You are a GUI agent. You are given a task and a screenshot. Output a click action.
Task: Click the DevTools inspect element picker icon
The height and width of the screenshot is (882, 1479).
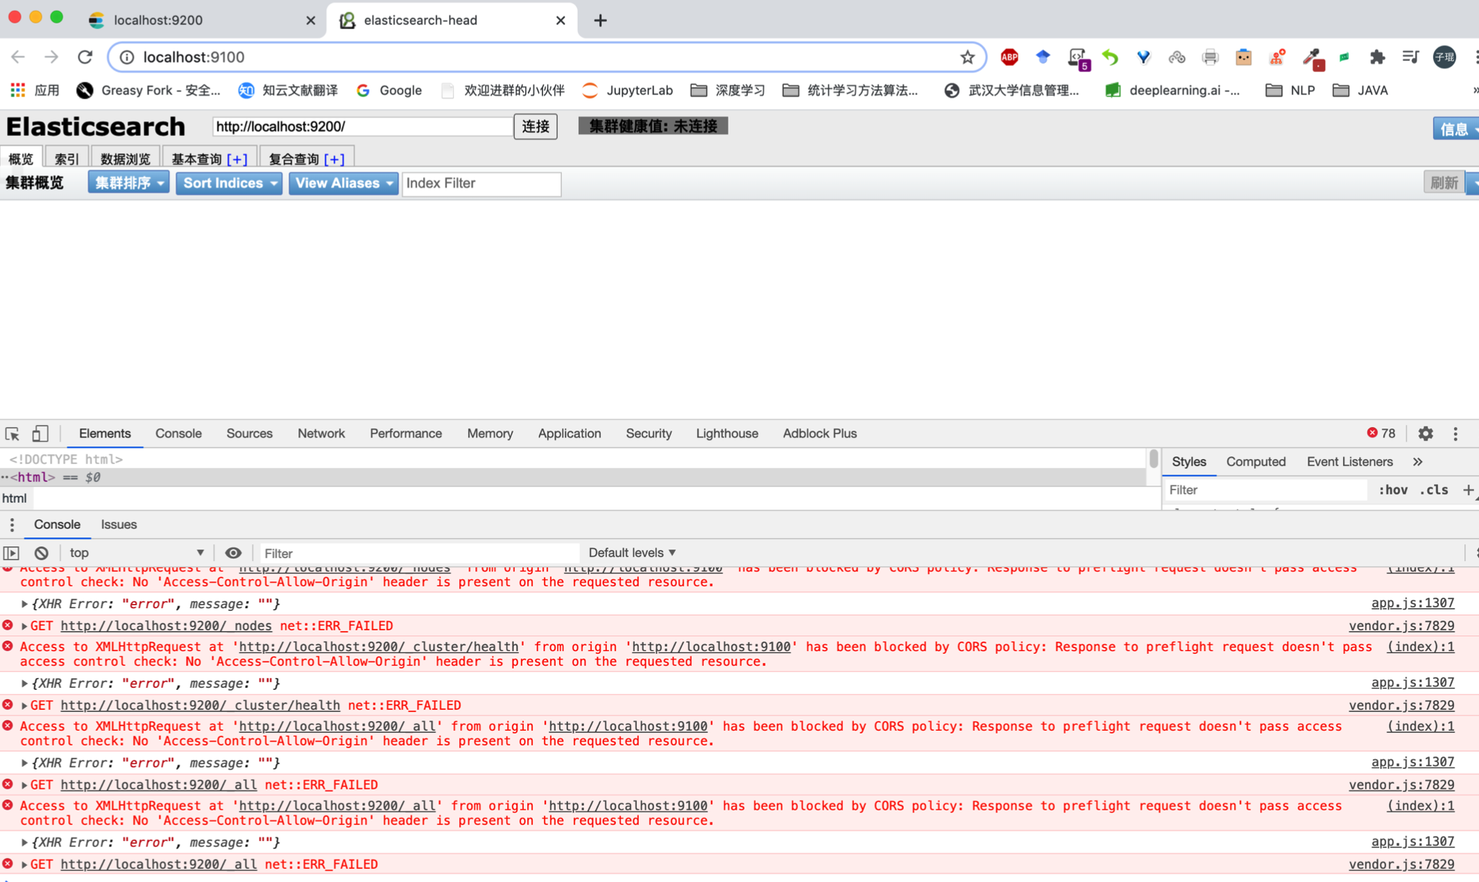pos(12,433)
